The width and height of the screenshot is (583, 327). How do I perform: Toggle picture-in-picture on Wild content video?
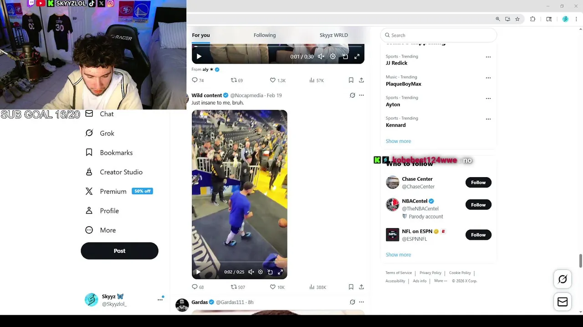point(270,272)
